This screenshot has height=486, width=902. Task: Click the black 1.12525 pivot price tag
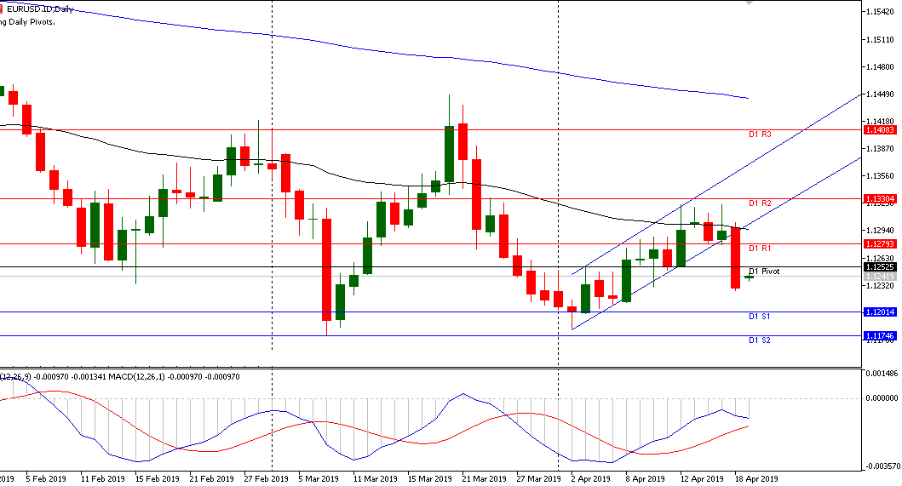point(880,267)
